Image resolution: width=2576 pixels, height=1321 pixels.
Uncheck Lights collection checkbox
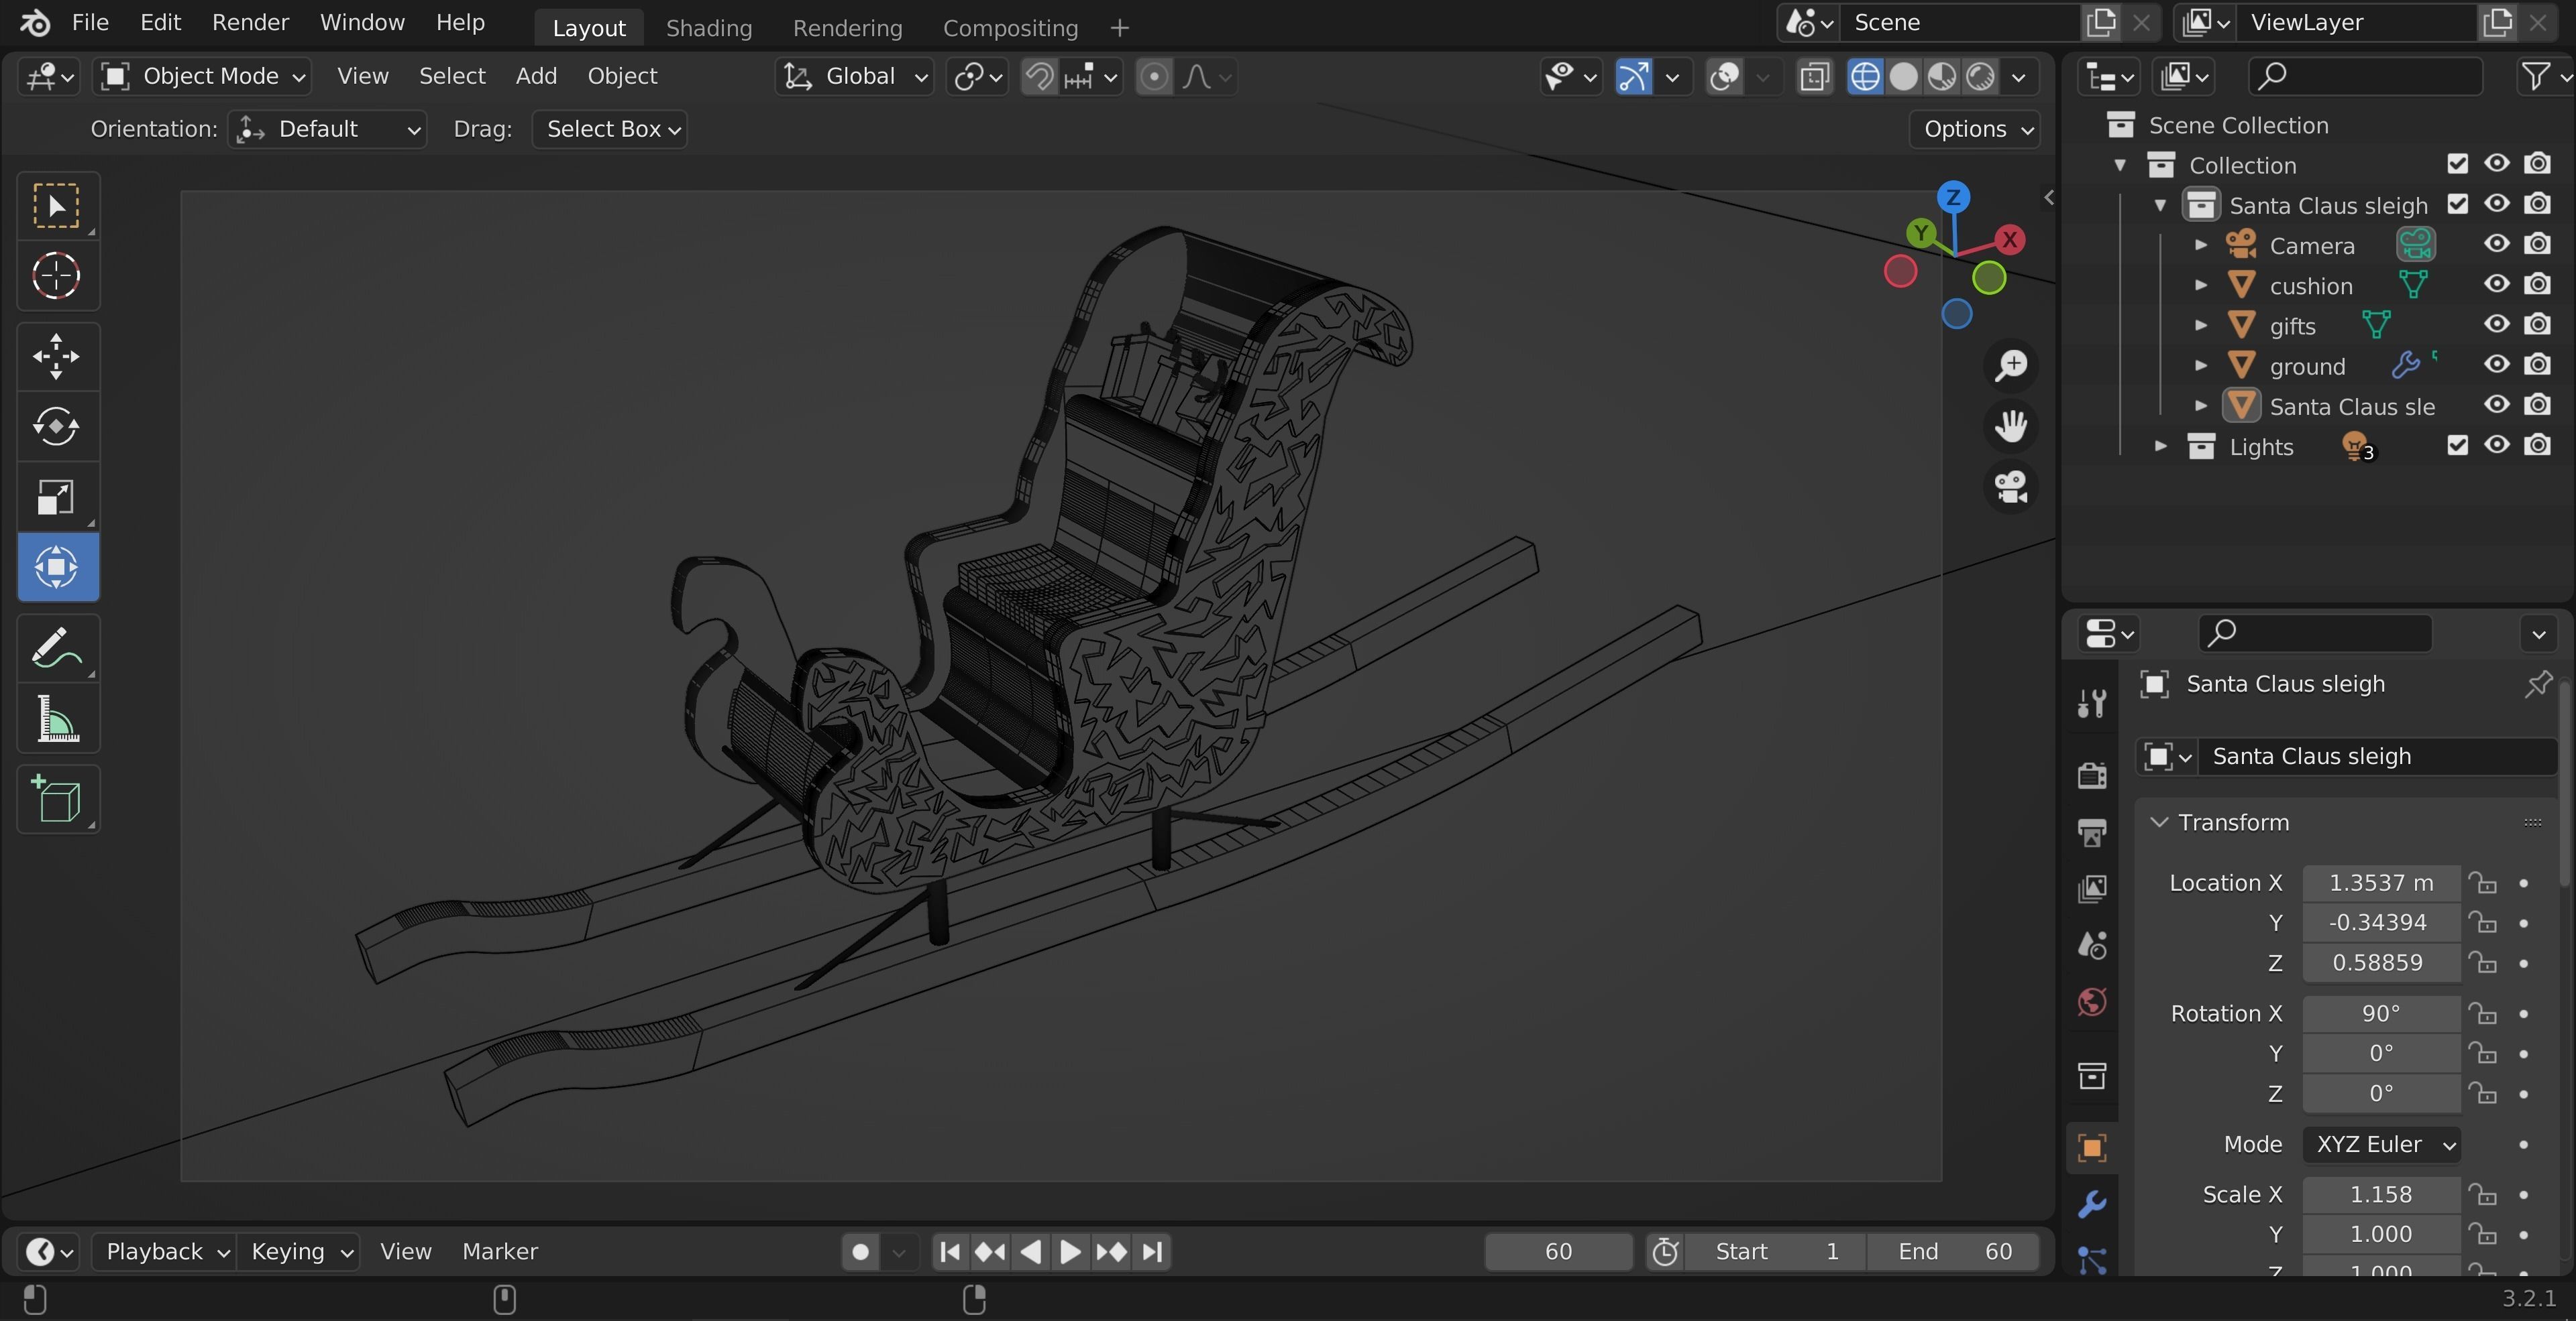tap(2457, 446)
